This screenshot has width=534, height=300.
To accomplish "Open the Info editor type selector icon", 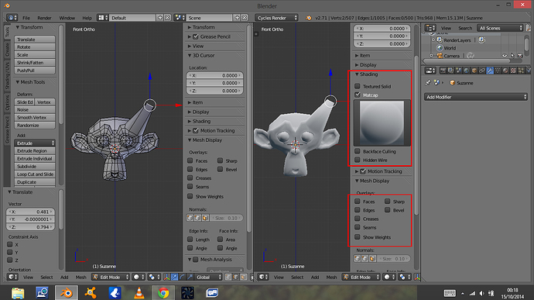I will (x=12, y=17).
